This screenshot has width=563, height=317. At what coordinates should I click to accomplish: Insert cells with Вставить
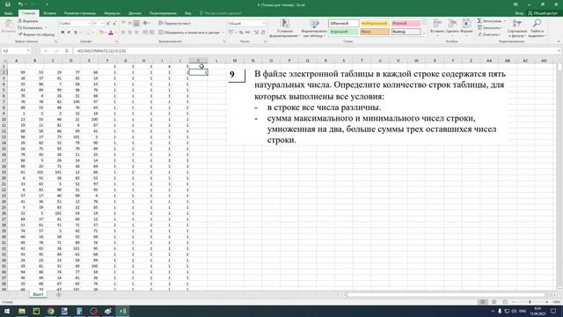[437, 28]
